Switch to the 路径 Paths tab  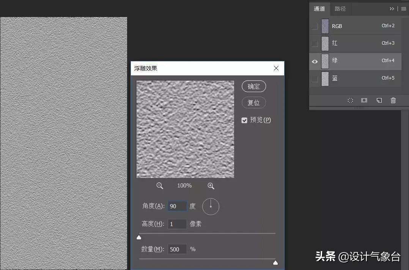point(340,9)
